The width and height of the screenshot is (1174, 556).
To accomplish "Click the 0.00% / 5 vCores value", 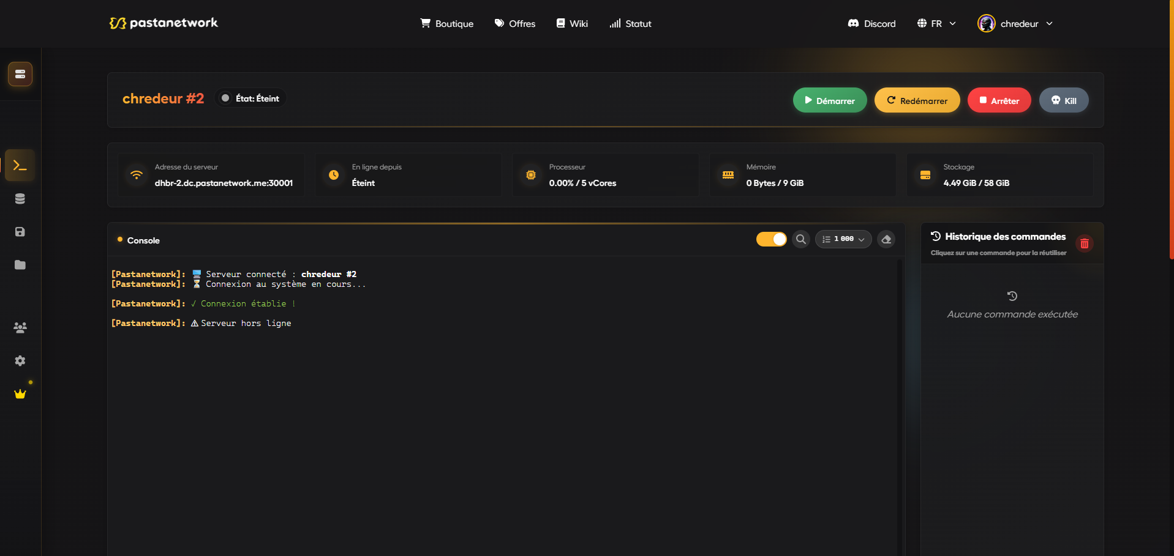I will [582, 183].
